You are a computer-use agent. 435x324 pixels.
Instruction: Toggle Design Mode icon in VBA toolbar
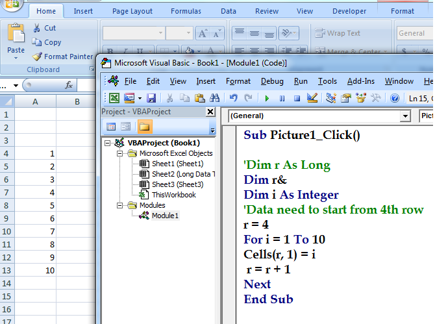(x=312, y=97)
